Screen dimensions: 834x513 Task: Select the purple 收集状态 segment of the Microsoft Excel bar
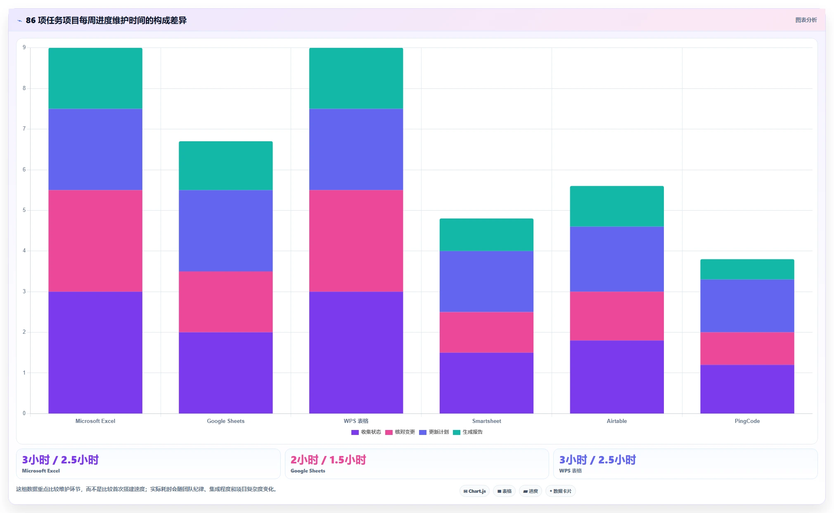click(x=95, y=352)
